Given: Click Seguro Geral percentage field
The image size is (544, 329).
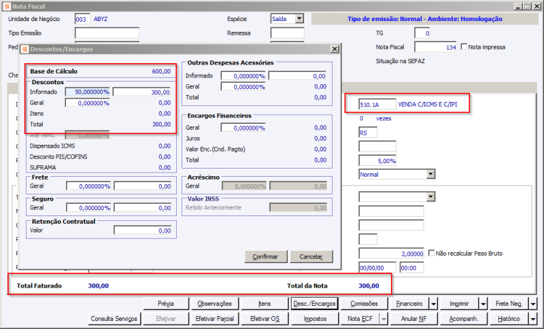Looking at the screenshot, I should tap(89, 207).
